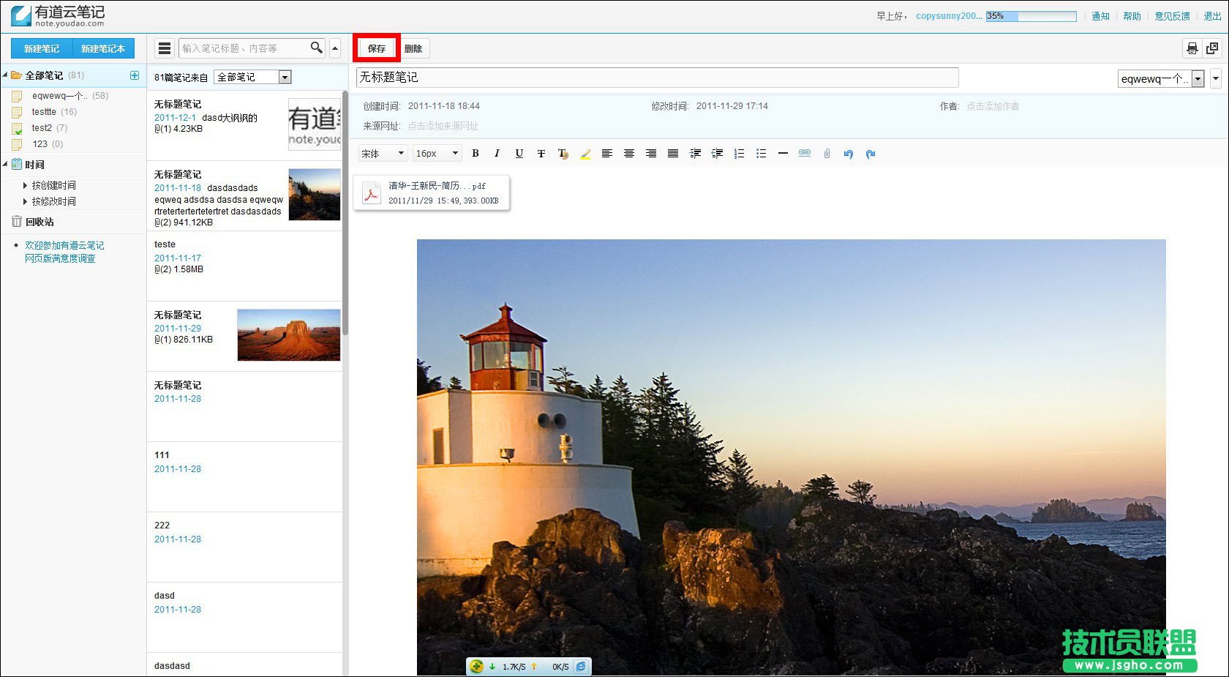Attach a file using the paperclip icon
The image size is (1229, 677).
pos(827,154)
